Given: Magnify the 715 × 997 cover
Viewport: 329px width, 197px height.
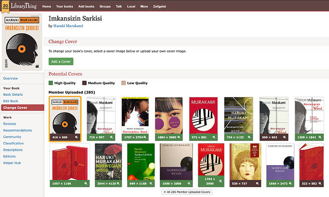Looking at the screenshot, I should [x=112, y=138].
